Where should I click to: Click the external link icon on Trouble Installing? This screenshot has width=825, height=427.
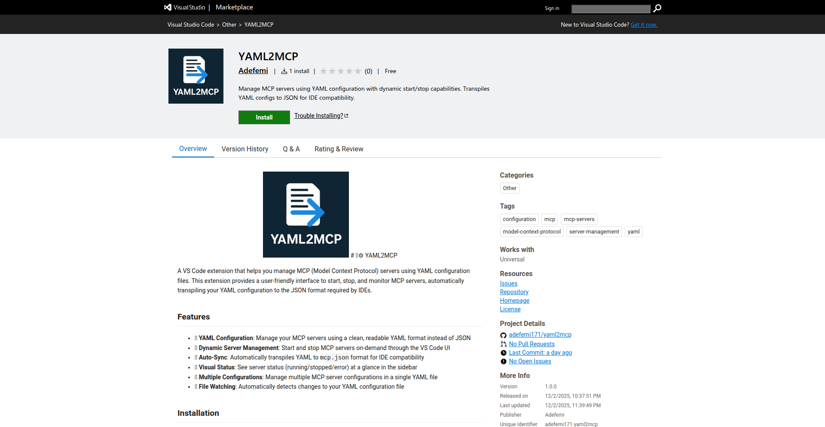(x=346, y=115)
